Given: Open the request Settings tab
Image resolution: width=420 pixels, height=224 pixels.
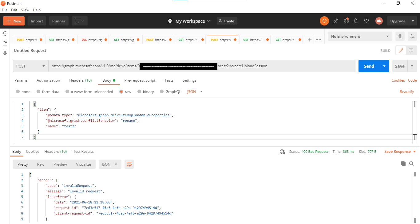Looking at the screenshot, I should tap(189, 80).
